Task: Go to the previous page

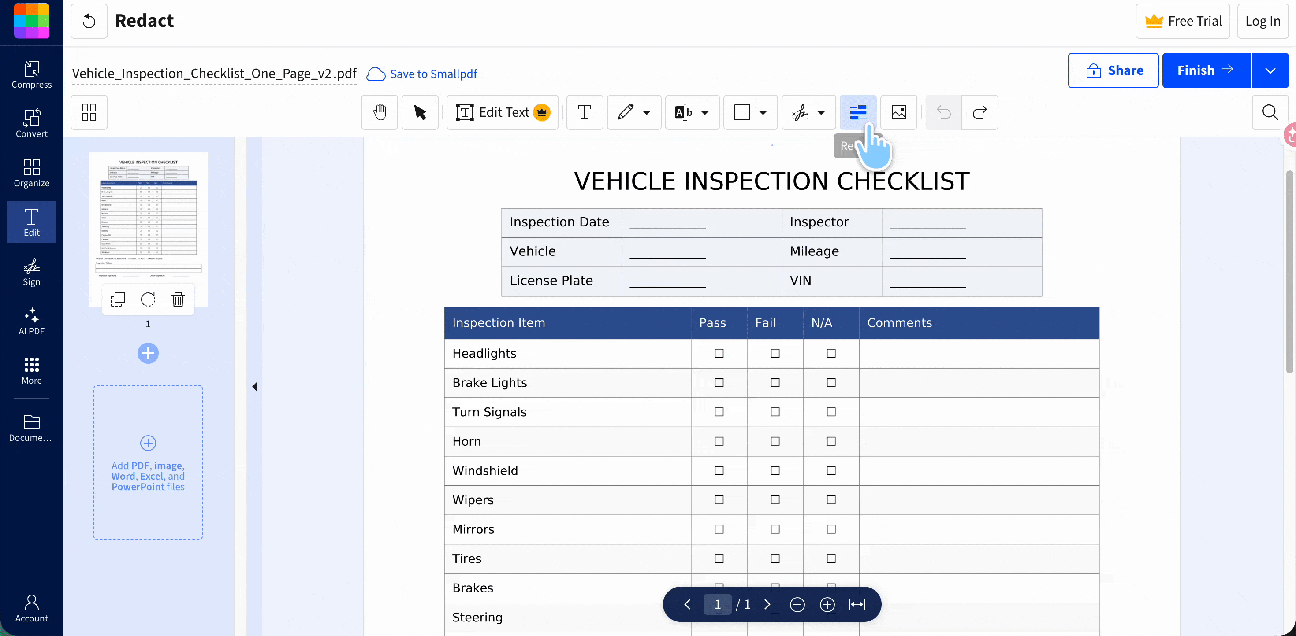Action: pyautogui.click(x=687, y=604)
